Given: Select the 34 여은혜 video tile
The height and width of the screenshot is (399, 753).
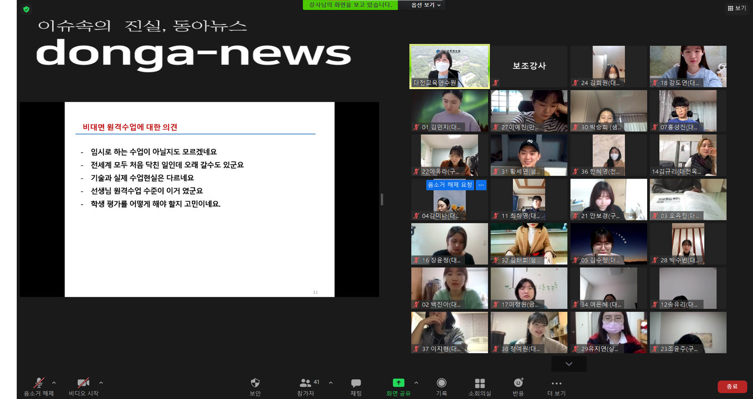Looking at the screenshot, I should coord(609,288).
